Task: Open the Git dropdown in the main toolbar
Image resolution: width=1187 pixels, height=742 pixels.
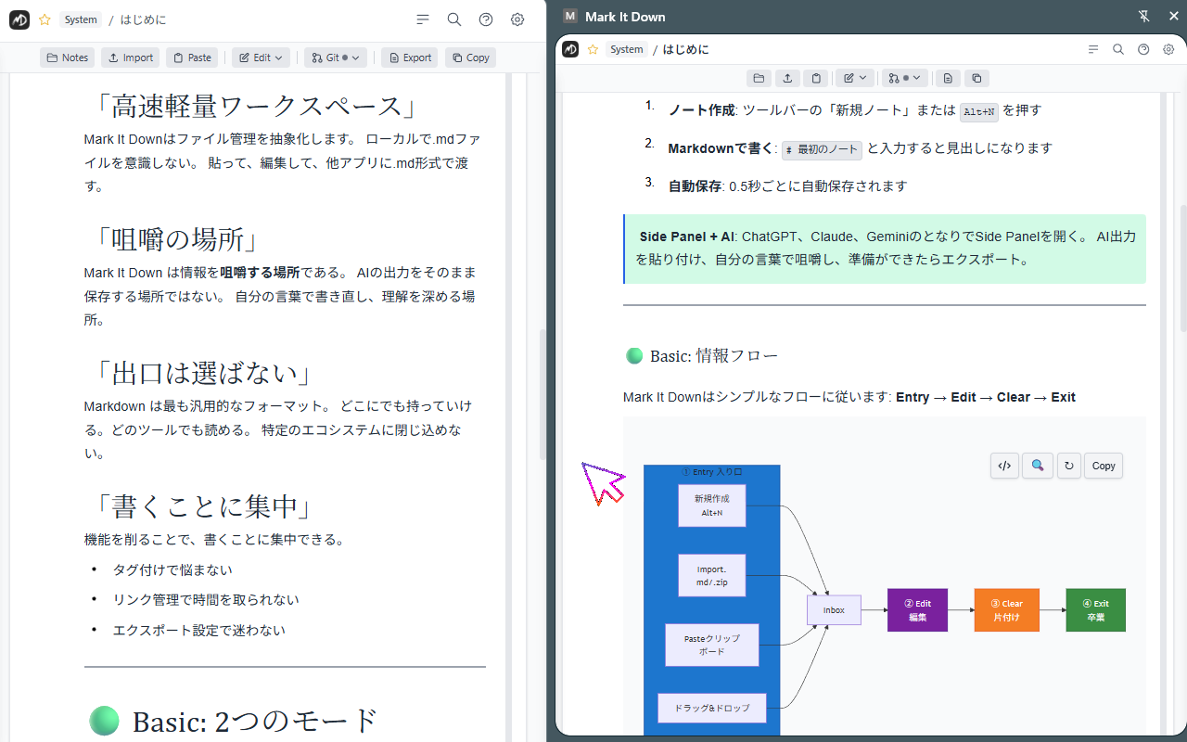Action: (335, 57)
